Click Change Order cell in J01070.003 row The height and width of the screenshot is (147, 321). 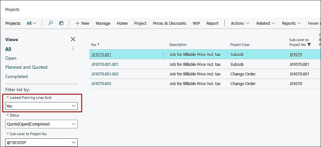tap(243, 83)
